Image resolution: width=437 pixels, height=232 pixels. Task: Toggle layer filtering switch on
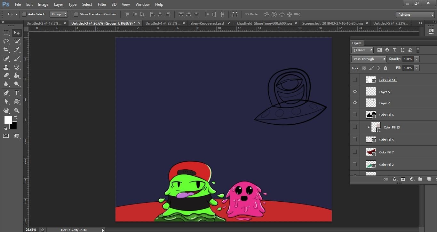click(418, 50)
